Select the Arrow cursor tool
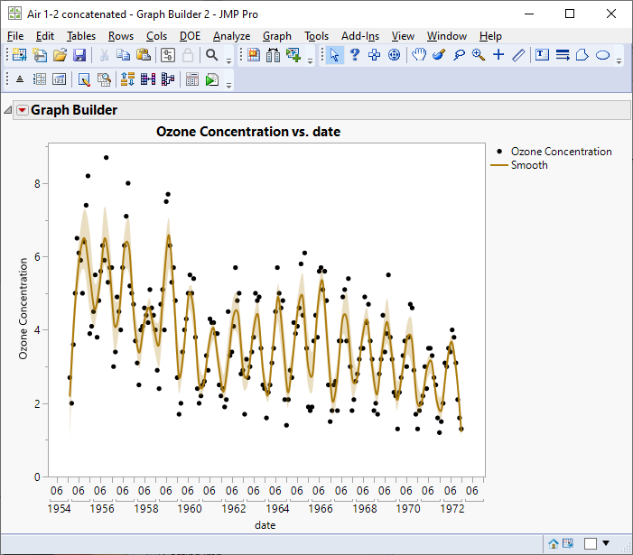Viewport: 633px width, 555px height. pyautogui.click(x=335, y=55)
